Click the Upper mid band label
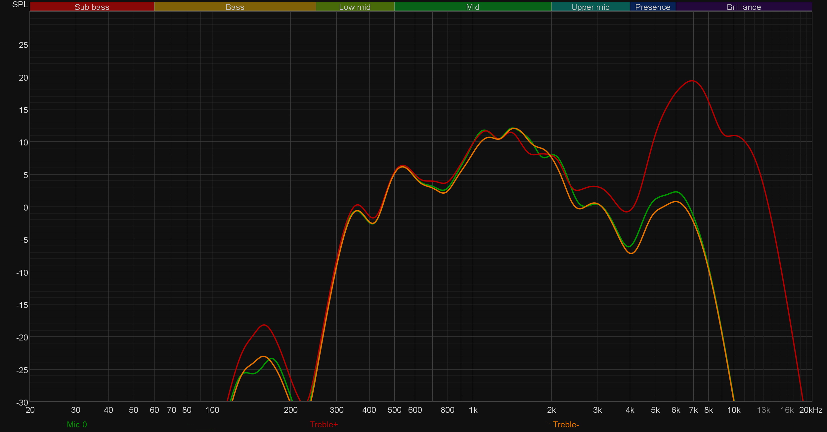This screenshot has width=827, height=432. coord(590,7)
